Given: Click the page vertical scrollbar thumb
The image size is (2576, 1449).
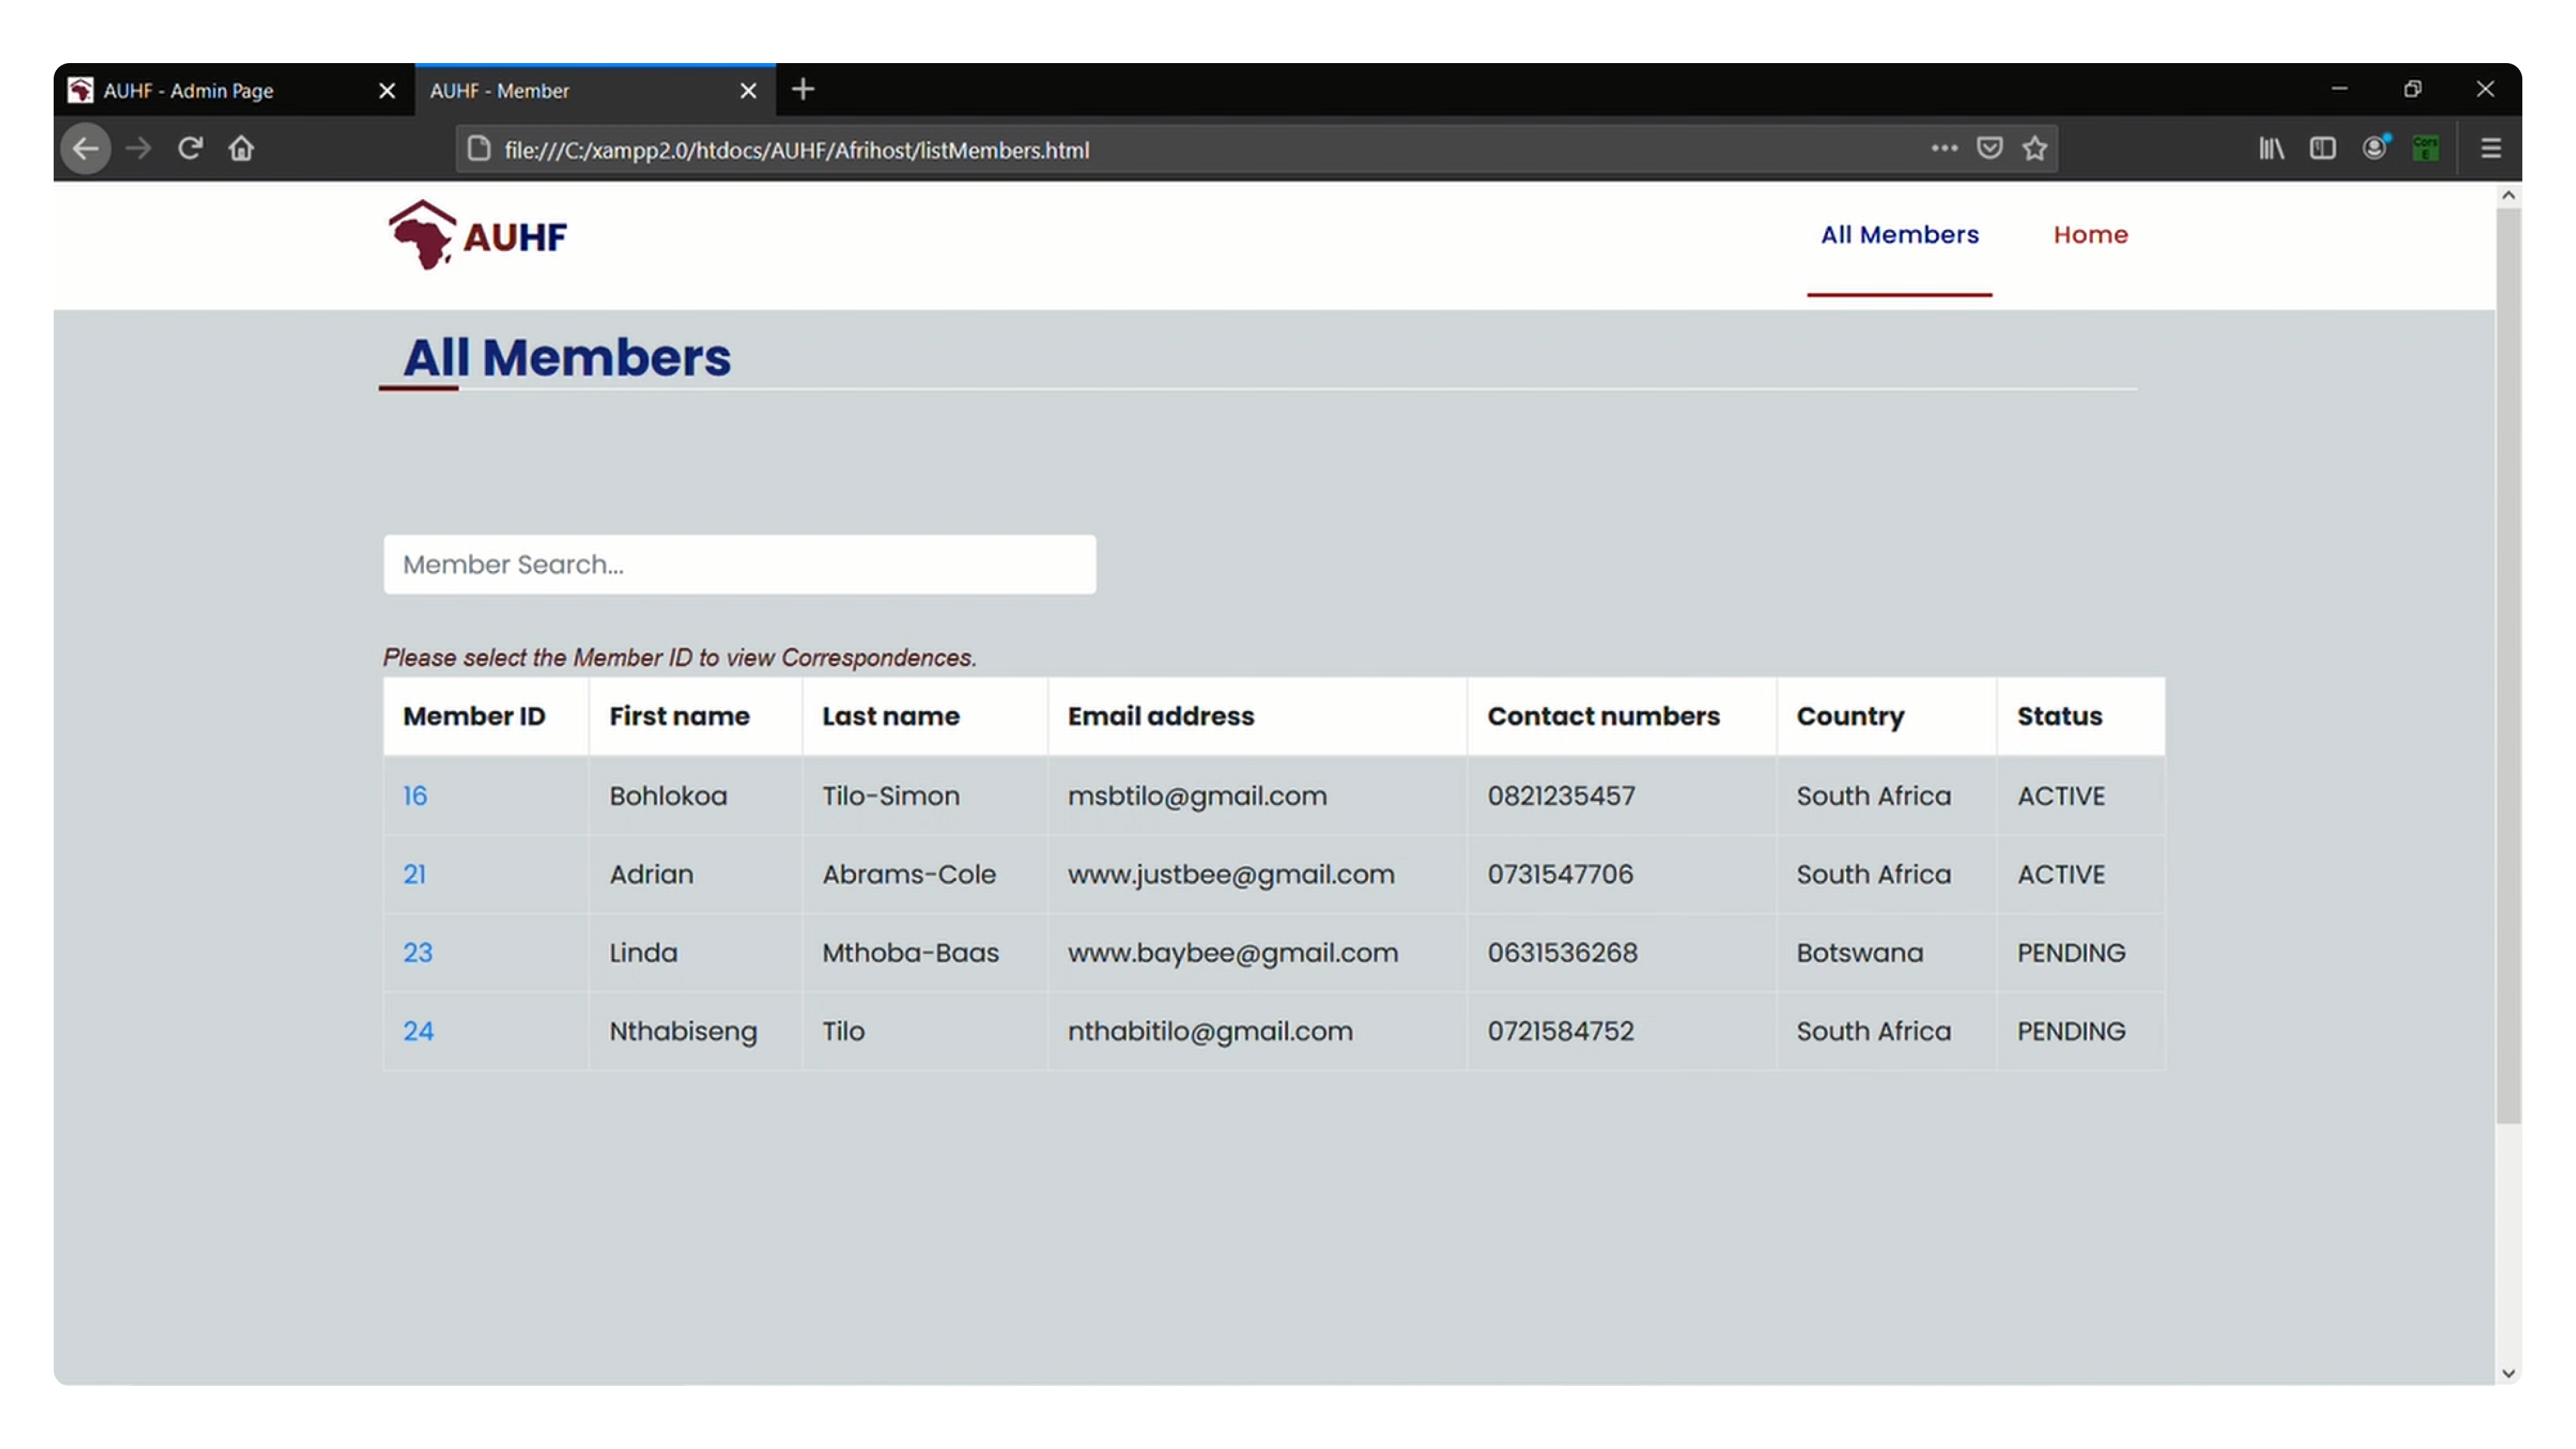Looking at the screenshot, I should pyautogui.click(x=2507, y=665).
